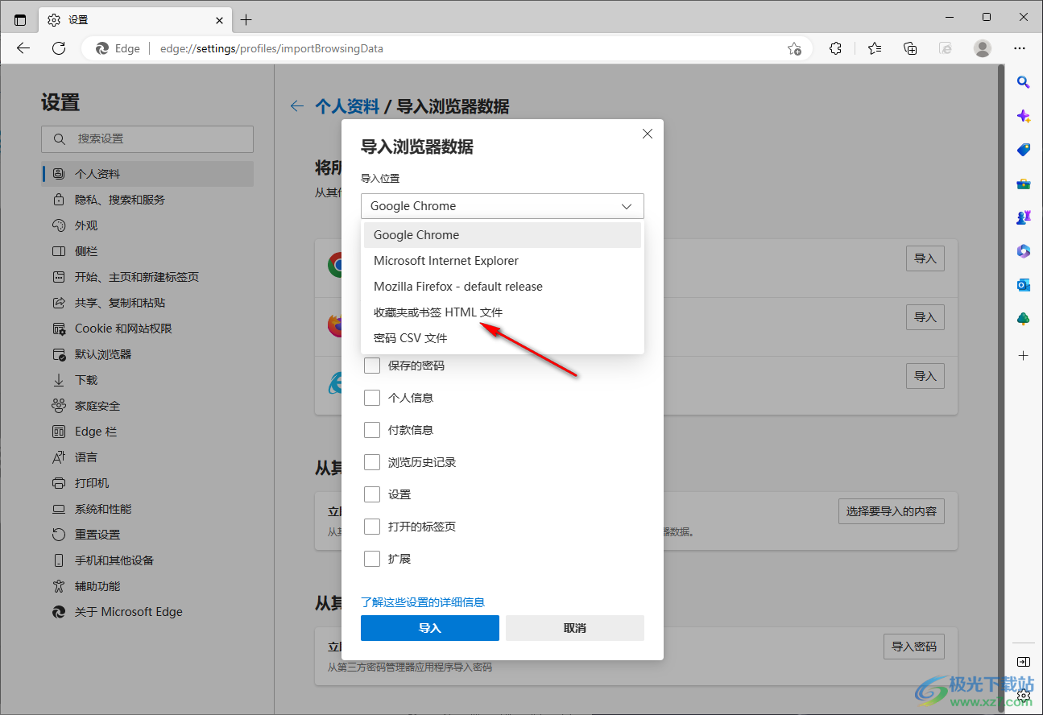Check the 浏览历史记录 checkbox
Viewport: 1043px width, 715px height.
click(372, 462)
